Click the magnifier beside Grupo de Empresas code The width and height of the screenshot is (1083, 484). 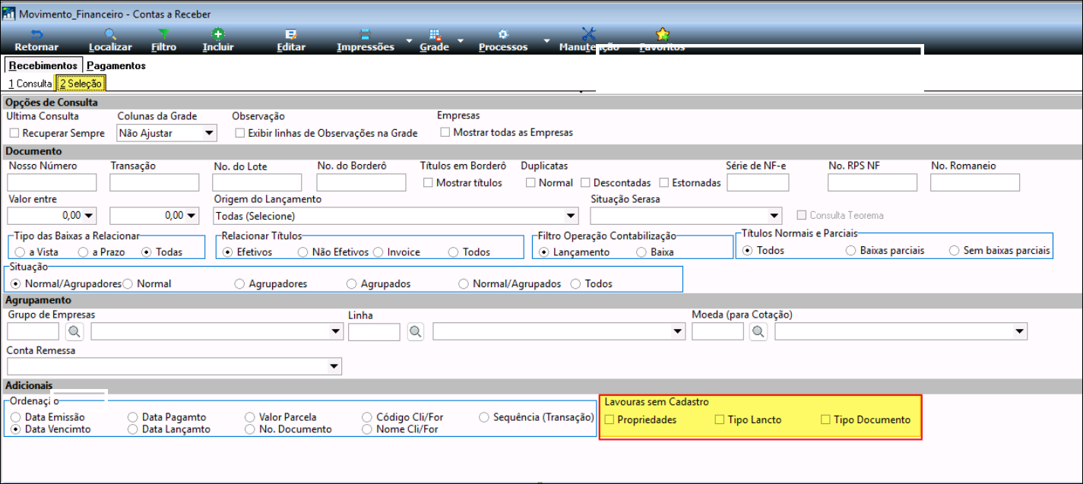[x=74, y=331]
